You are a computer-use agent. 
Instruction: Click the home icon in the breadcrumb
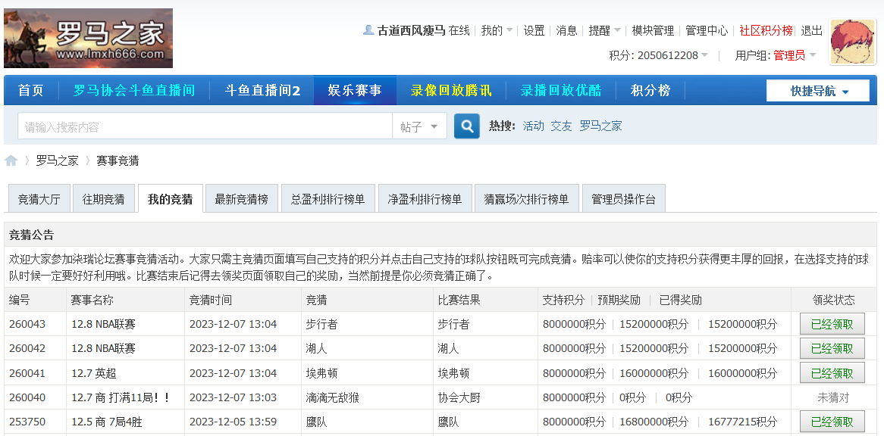tap(11, 160)
